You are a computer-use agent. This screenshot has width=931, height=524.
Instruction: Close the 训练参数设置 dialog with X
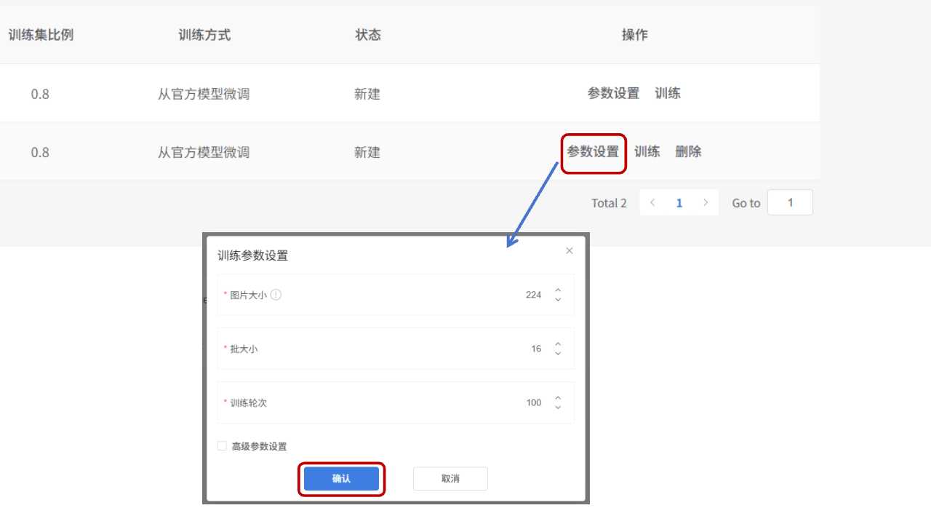569,250
